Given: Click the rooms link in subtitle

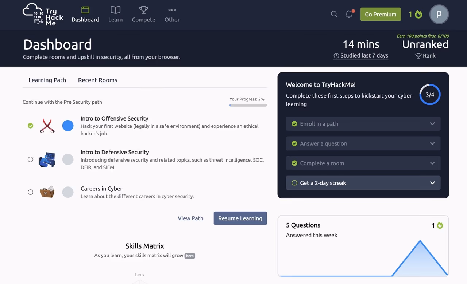Looking at the screenshot, I should [x=57, y=57].
